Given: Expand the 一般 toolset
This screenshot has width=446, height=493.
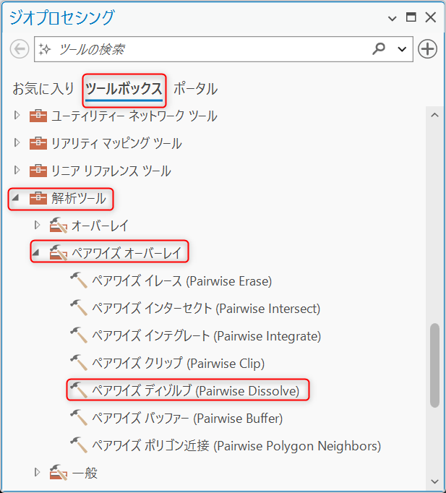Looking at the screenshot, I should [x=37, y=472].
